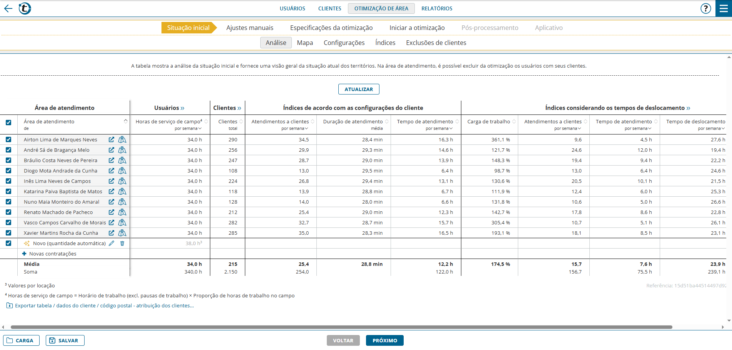The height and width of the screenshot is (350, 732).
Task: Click the plus icon for Novas contratações
Action: click(25, 254)
